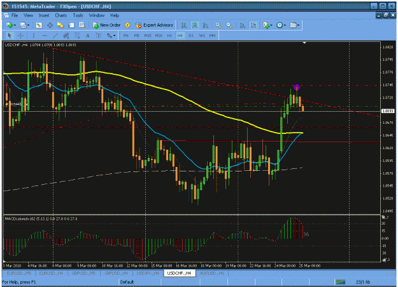
Task: Select the H4 timeframe button
Action: pos(180,36)
